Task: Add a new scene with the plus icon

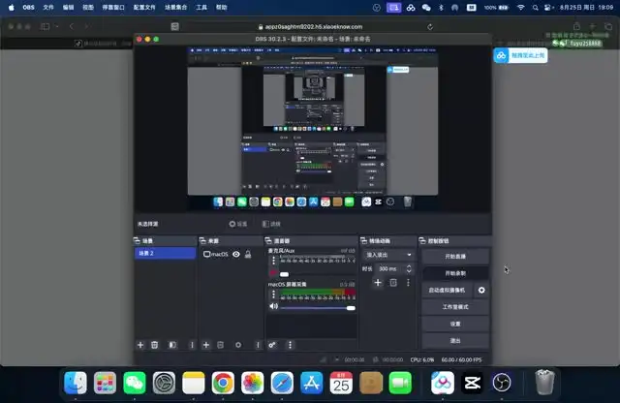Action: [x=140, y=344]
